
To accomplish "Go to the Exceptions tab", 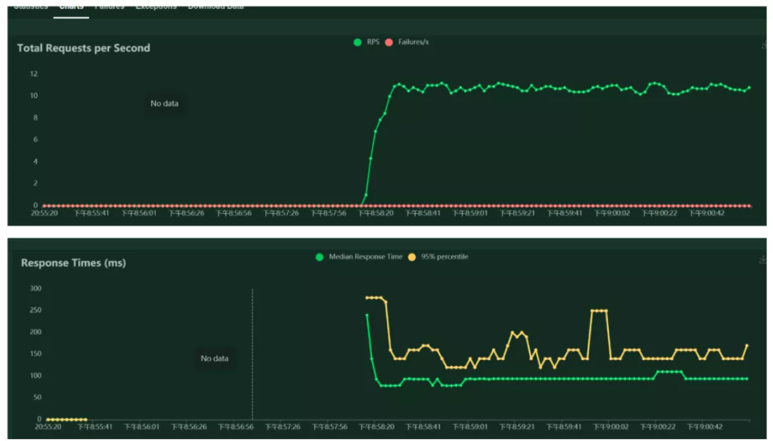I will click(x=155, y=7).
